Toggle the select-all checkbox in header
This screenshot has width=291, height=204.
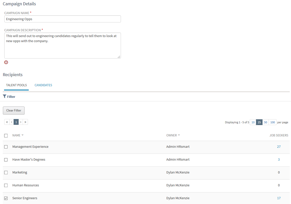tap(6, 136)
